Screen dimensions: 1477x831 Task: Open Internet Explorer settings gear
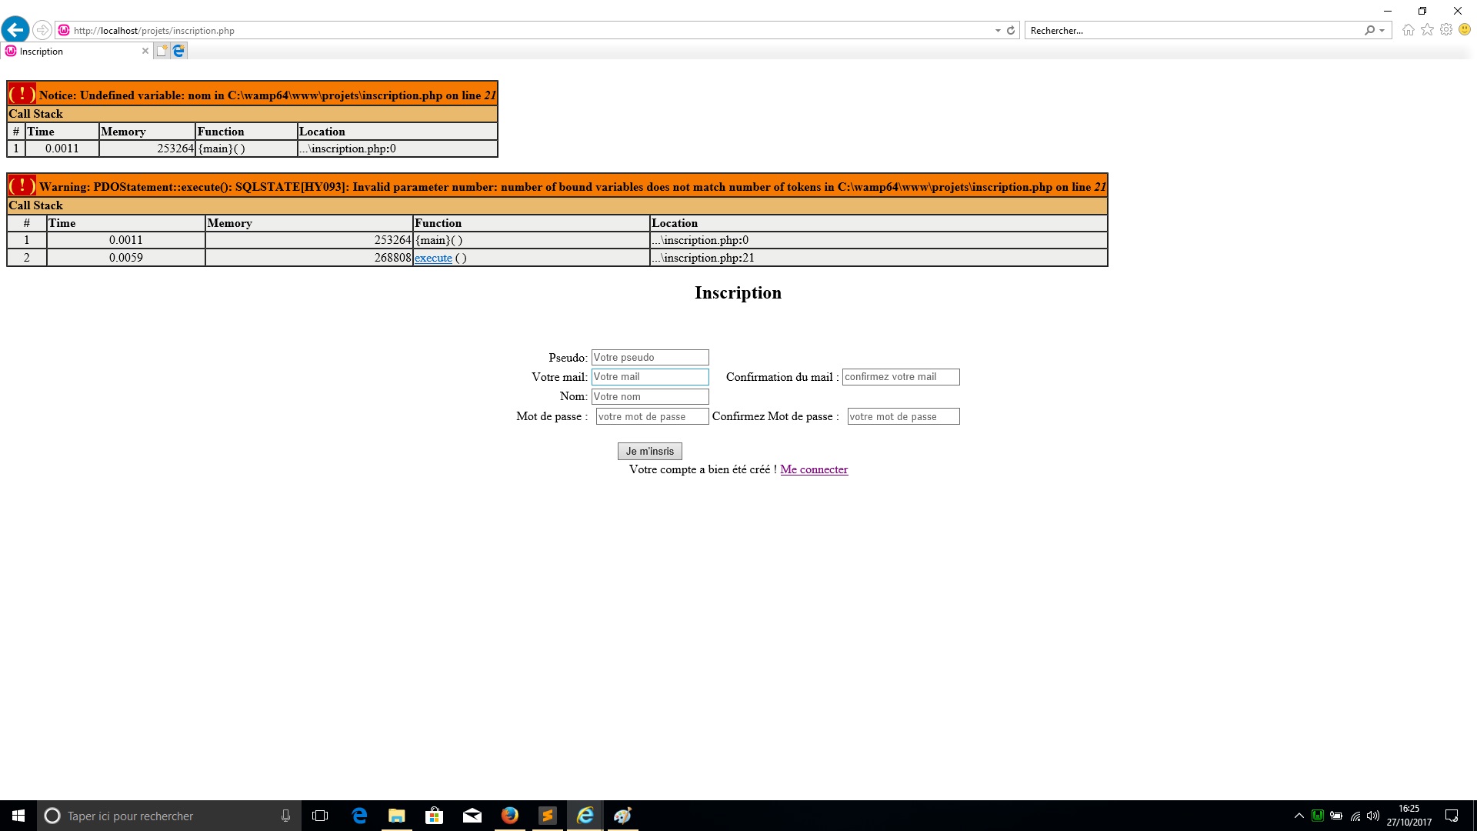click(x=1446, y=29)
